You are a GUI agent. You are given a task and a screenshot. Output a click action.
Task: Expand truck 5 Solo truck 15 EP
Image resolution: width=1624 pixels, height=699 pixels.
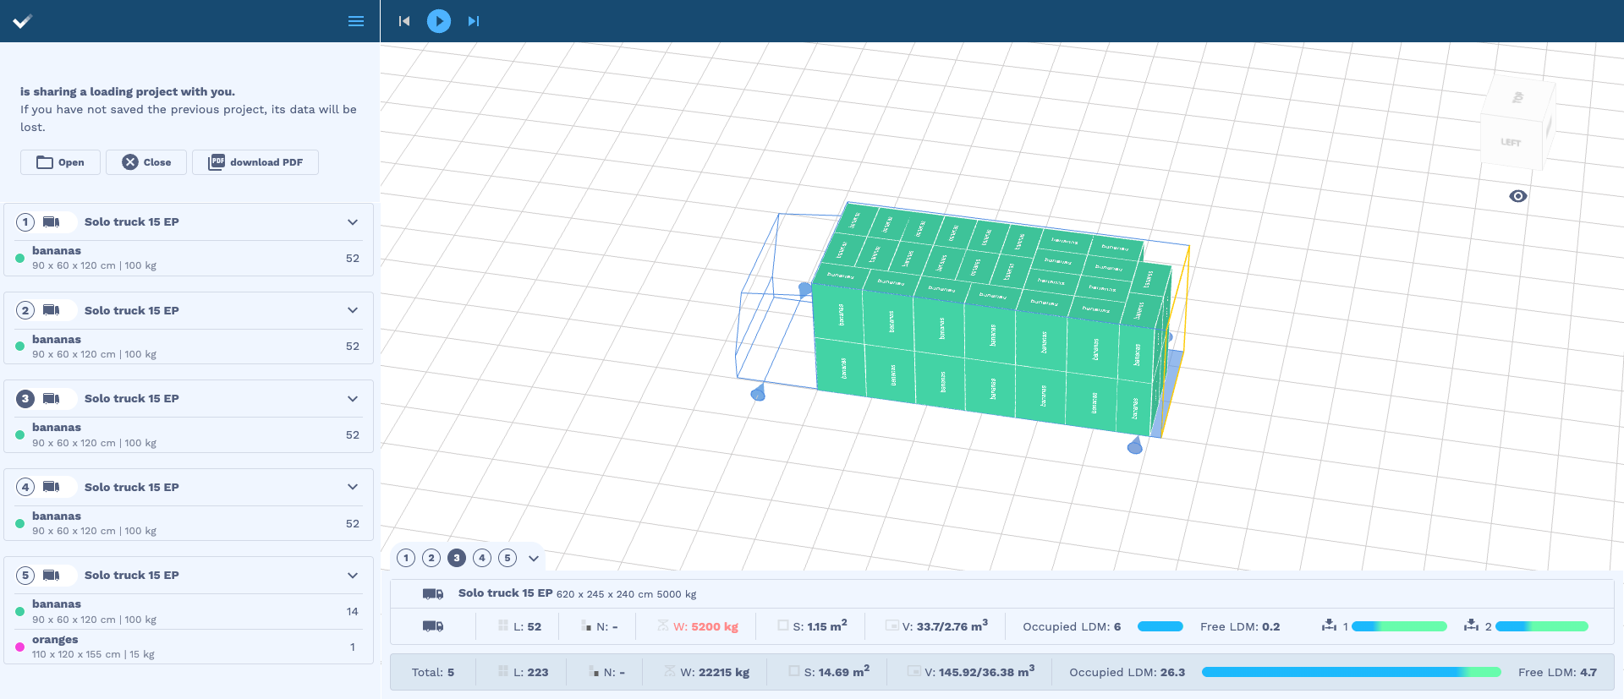[x=353, y=576]
